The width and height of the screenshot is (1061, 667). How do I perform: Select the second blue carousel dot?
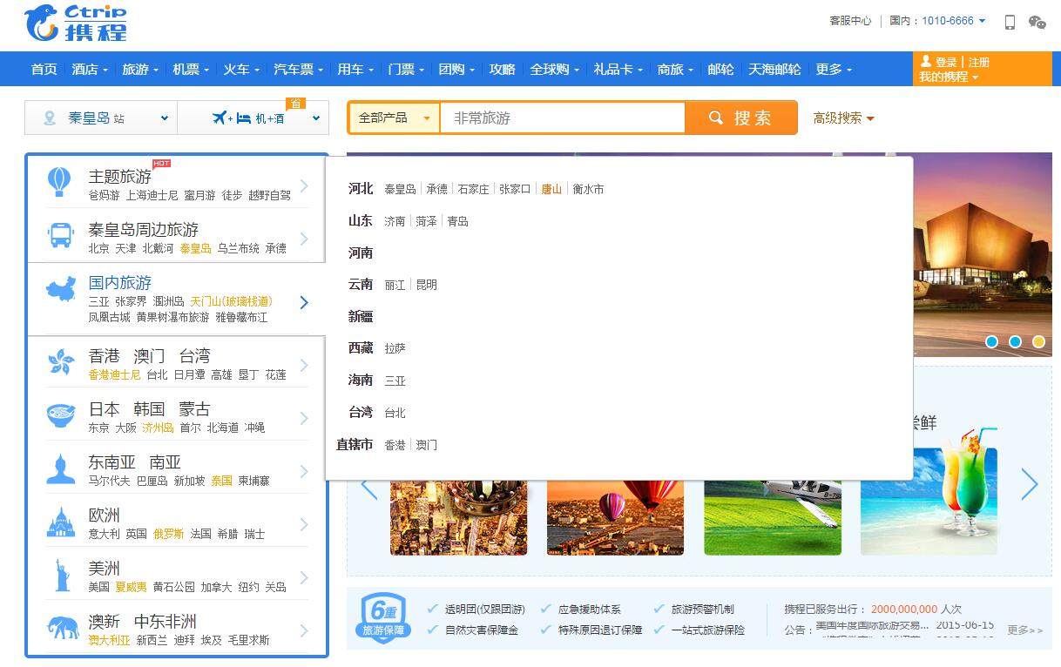coord(1015,341)
